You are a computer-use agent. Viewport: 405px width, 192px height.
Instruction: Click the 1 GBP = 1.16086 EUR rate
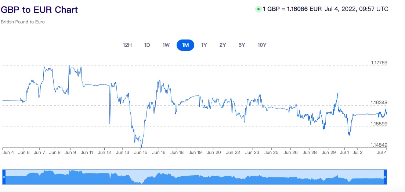click(292, 9)
